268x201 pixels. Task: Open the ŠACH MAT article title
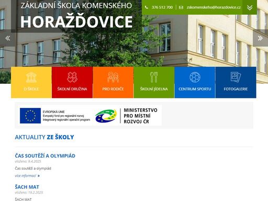(x=27, y=187)
